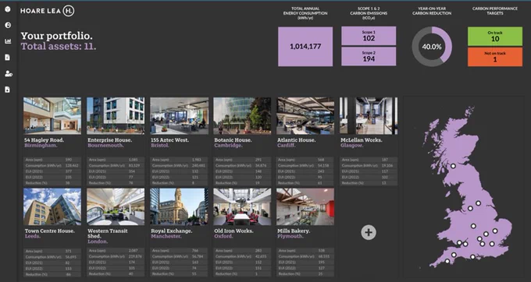Image resolution: width=531 pixels, height=282 pixels.
Task: Open the chart analytics sidebar icon
Action: click(x=8, y=41)
